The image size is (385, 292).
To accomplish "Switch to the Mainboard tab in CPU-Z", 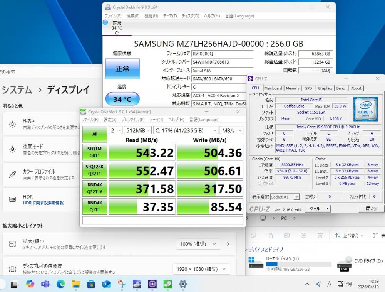I will [x=273, y=88].
